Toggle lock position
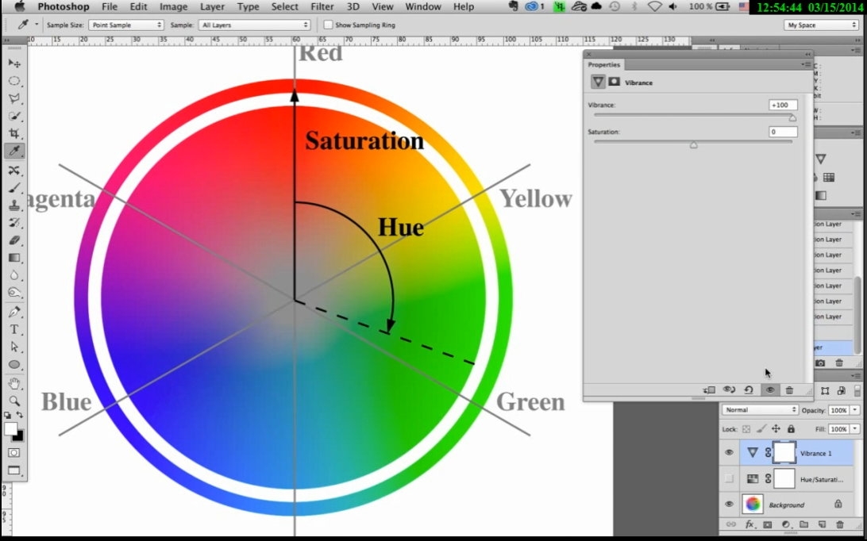This screenshot has width=867, height=541. pos(776,429)
